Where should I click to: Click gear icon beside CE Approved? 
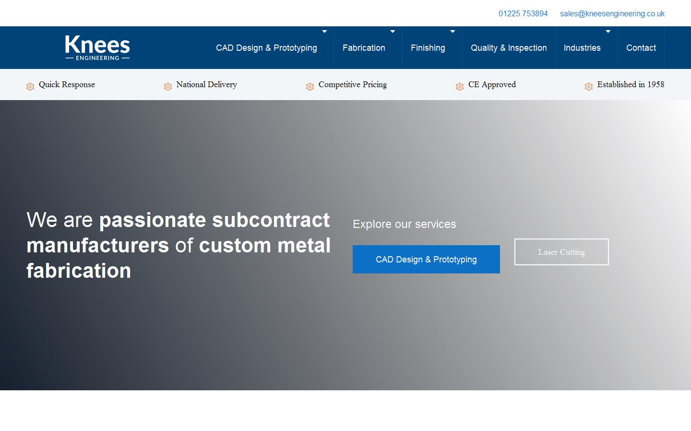[460, 86]
